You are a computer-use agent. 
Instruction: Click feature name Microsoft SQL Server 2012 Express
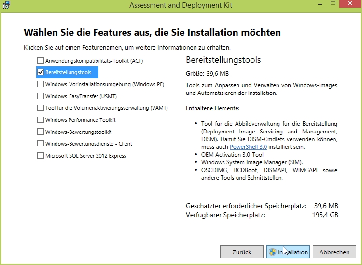pyautogui.click(x=85, y=156)
